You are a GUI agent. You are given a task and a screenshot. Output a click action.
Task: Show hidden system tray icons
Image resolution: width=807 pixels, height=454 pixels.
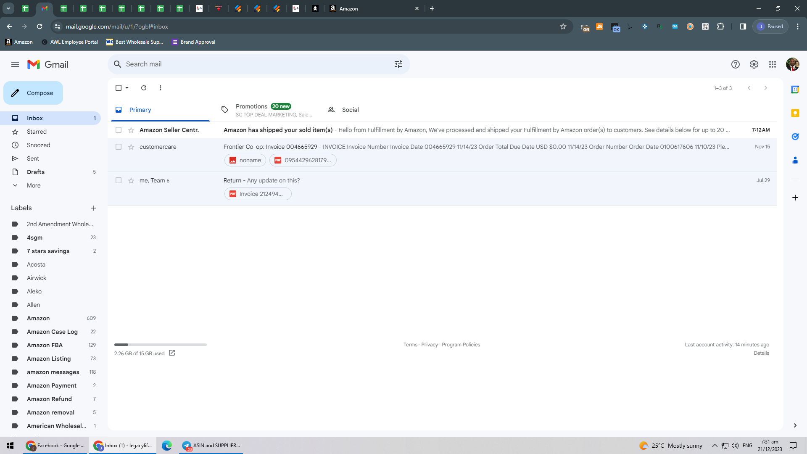715,446
